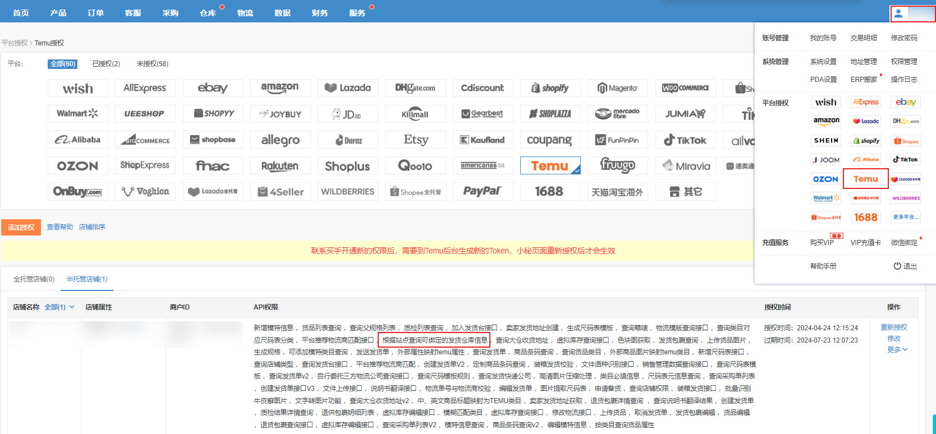Select the Gearbest platform logo
The width and height of the screenshot is (936, 434).
(x=483, y=114)
